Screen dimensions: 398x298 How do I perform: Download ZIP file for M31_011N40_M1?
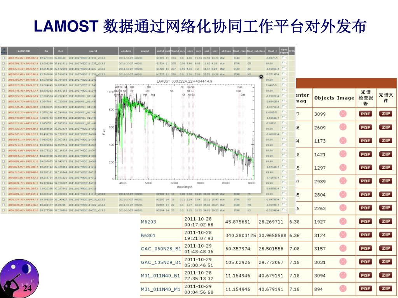pos(386,289)
